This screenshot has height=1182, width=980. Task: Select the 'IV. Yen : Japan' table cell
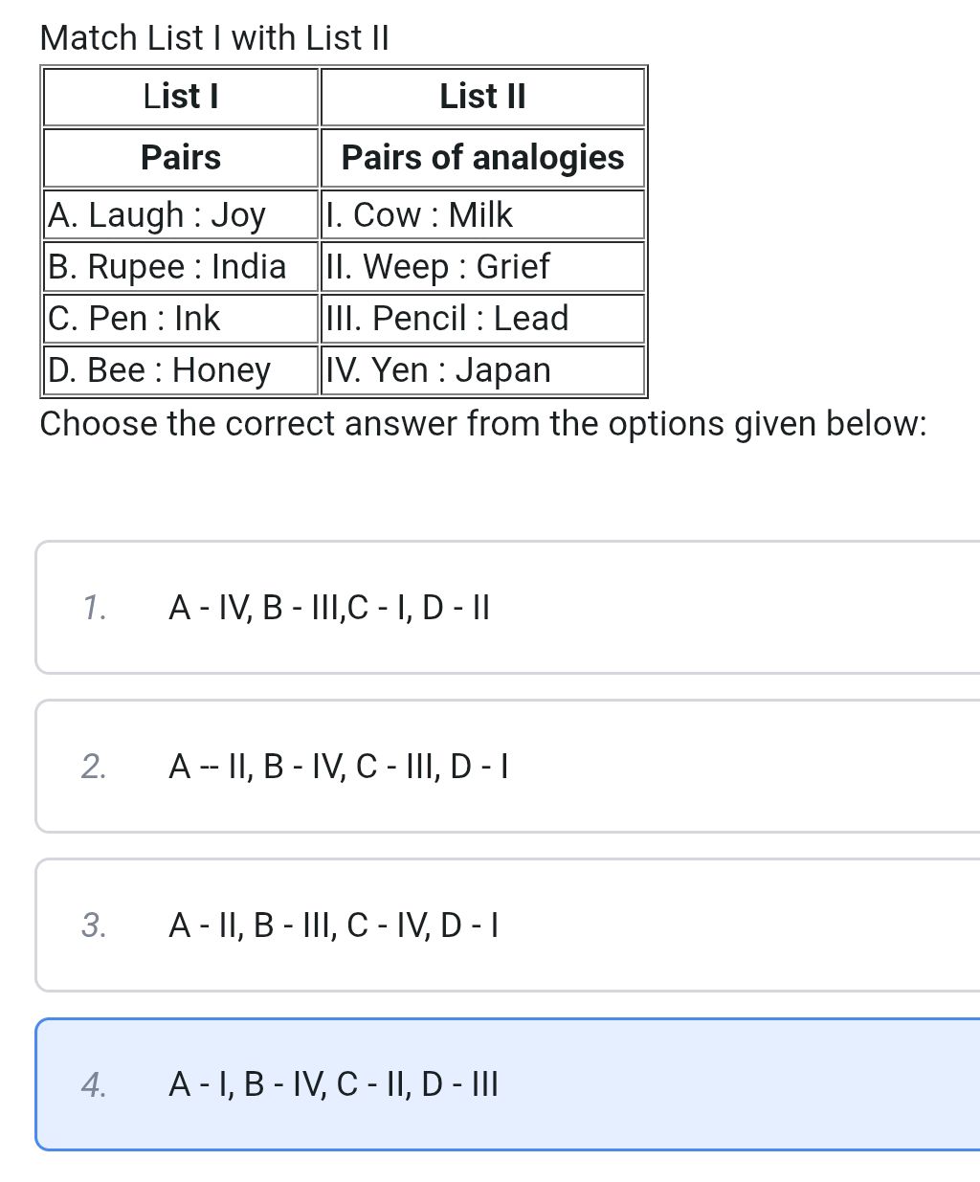[x=438, y=369]
